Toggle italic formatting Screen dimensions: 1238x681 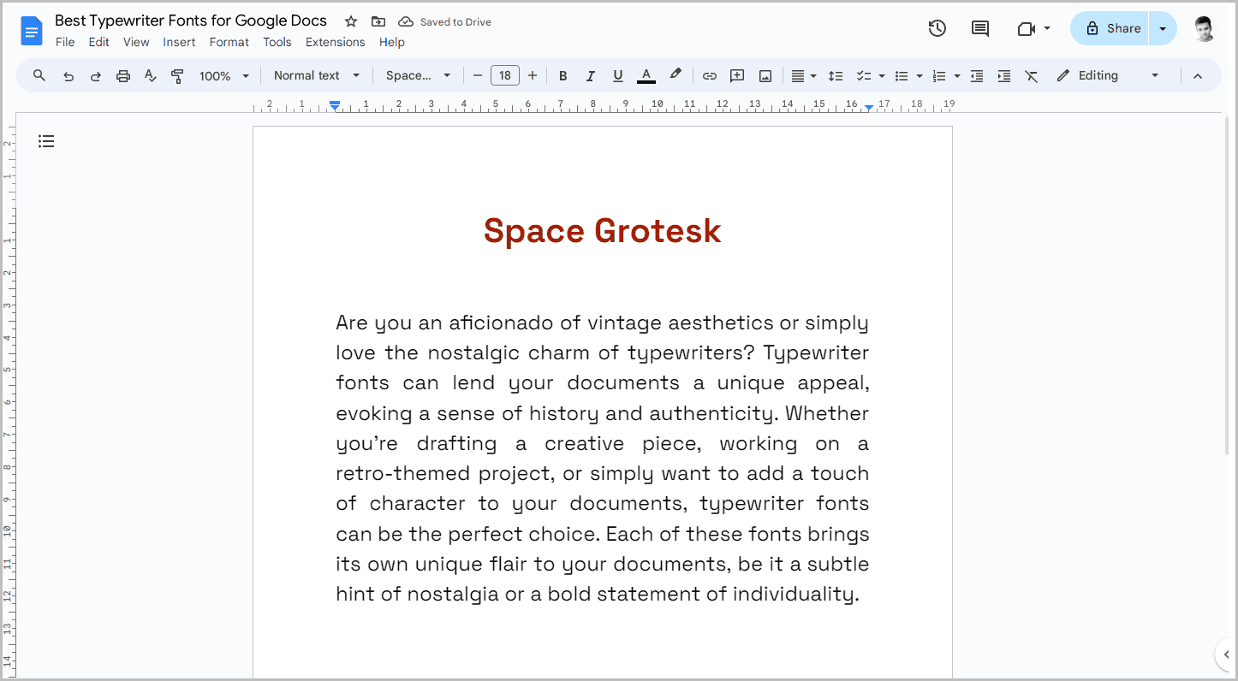[x=590, y=75]
